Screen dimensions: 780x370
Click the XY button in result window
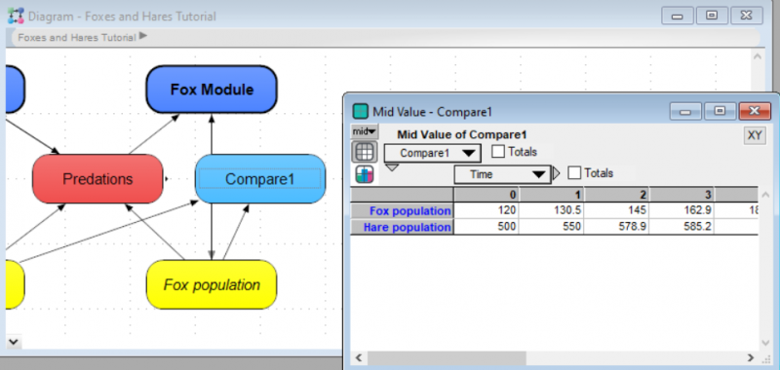755,135
